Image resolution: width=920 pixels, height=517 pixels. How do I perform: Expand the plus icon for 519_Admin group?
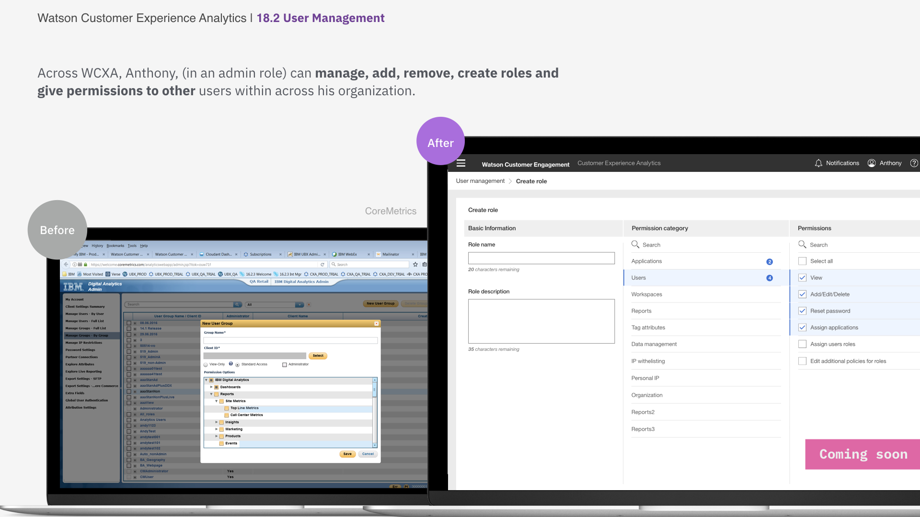[135, 352]
